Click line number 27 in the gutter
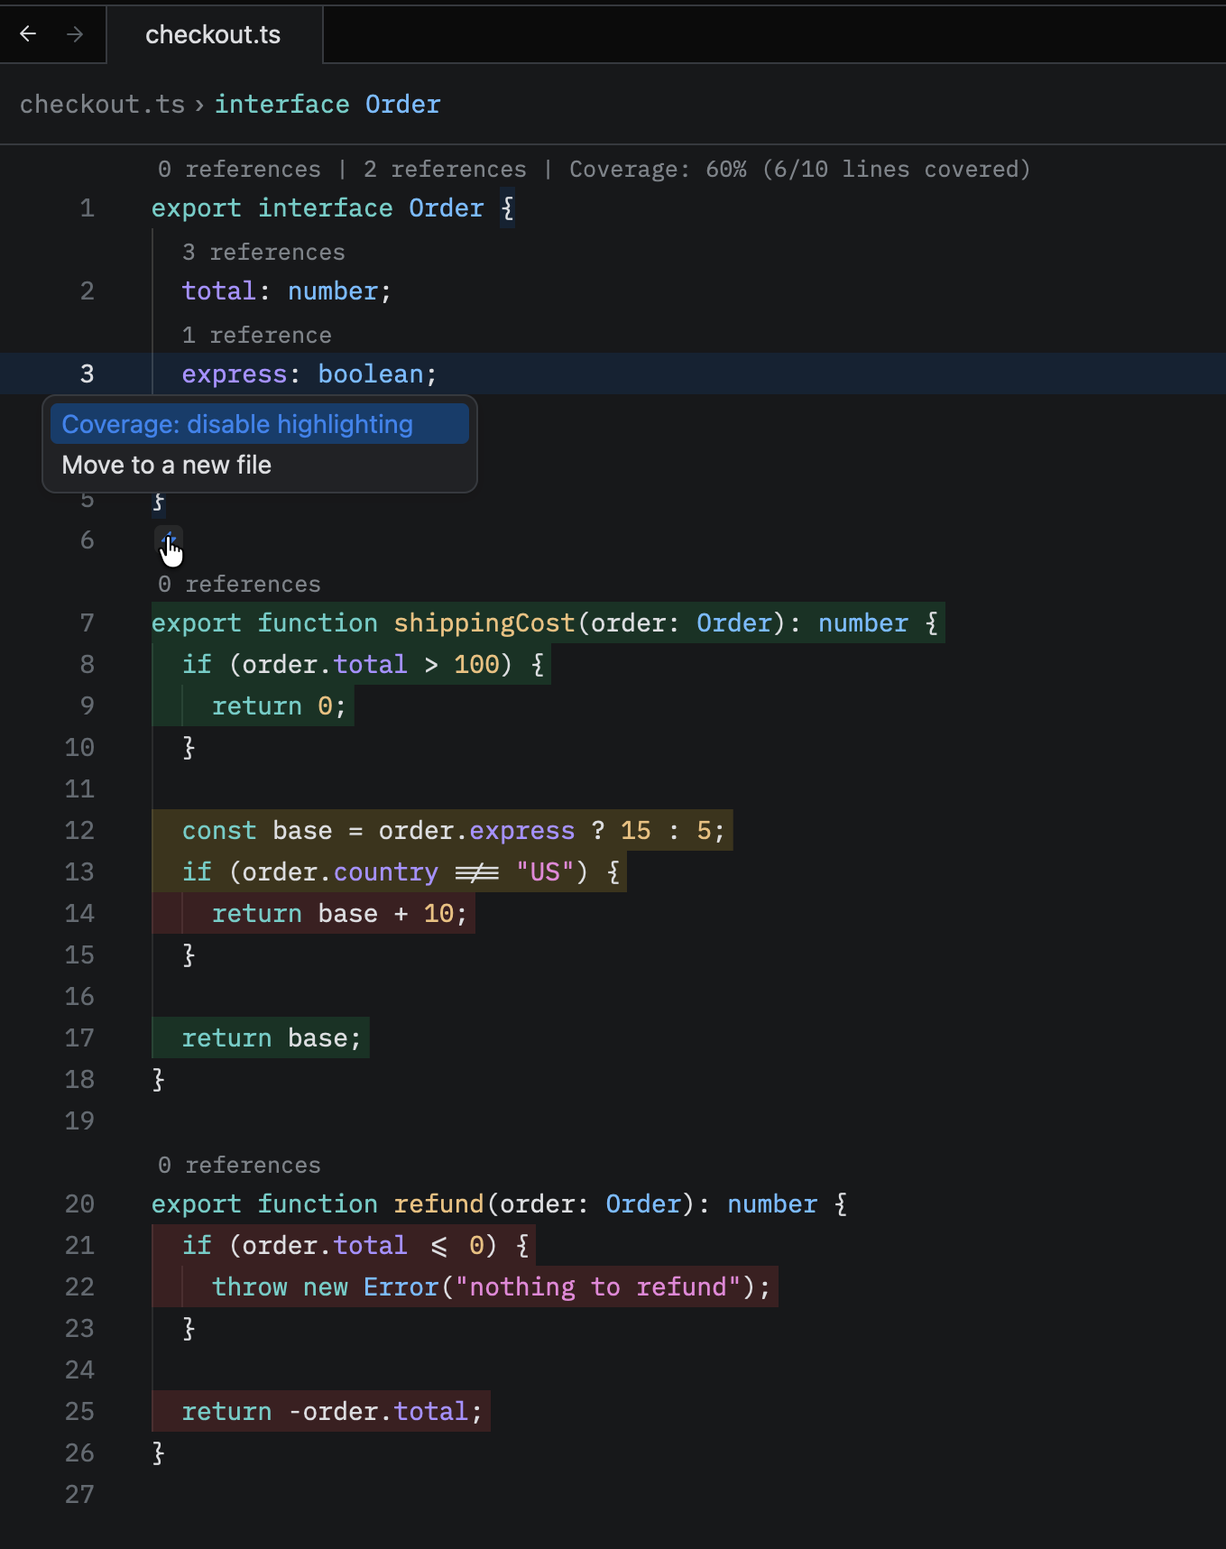 click(79, 1495)
